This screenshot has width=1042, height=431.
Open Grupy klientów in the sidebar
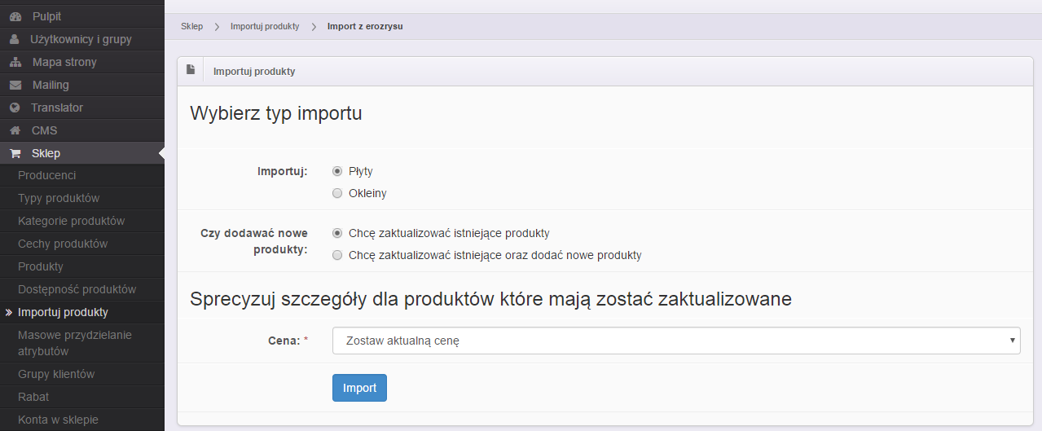coord(56,374)
